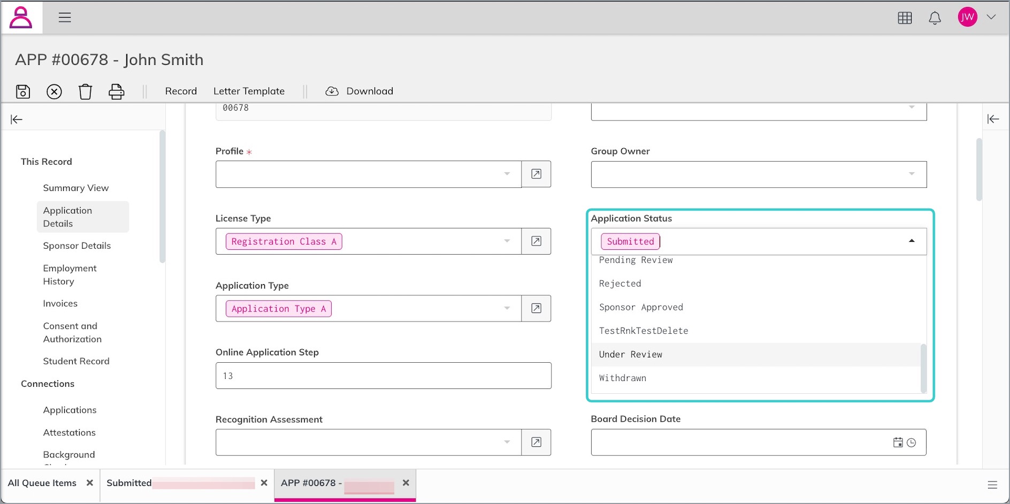Save the record with the disk icon
Screen dimensions: 1010x504
coord(23,91)
